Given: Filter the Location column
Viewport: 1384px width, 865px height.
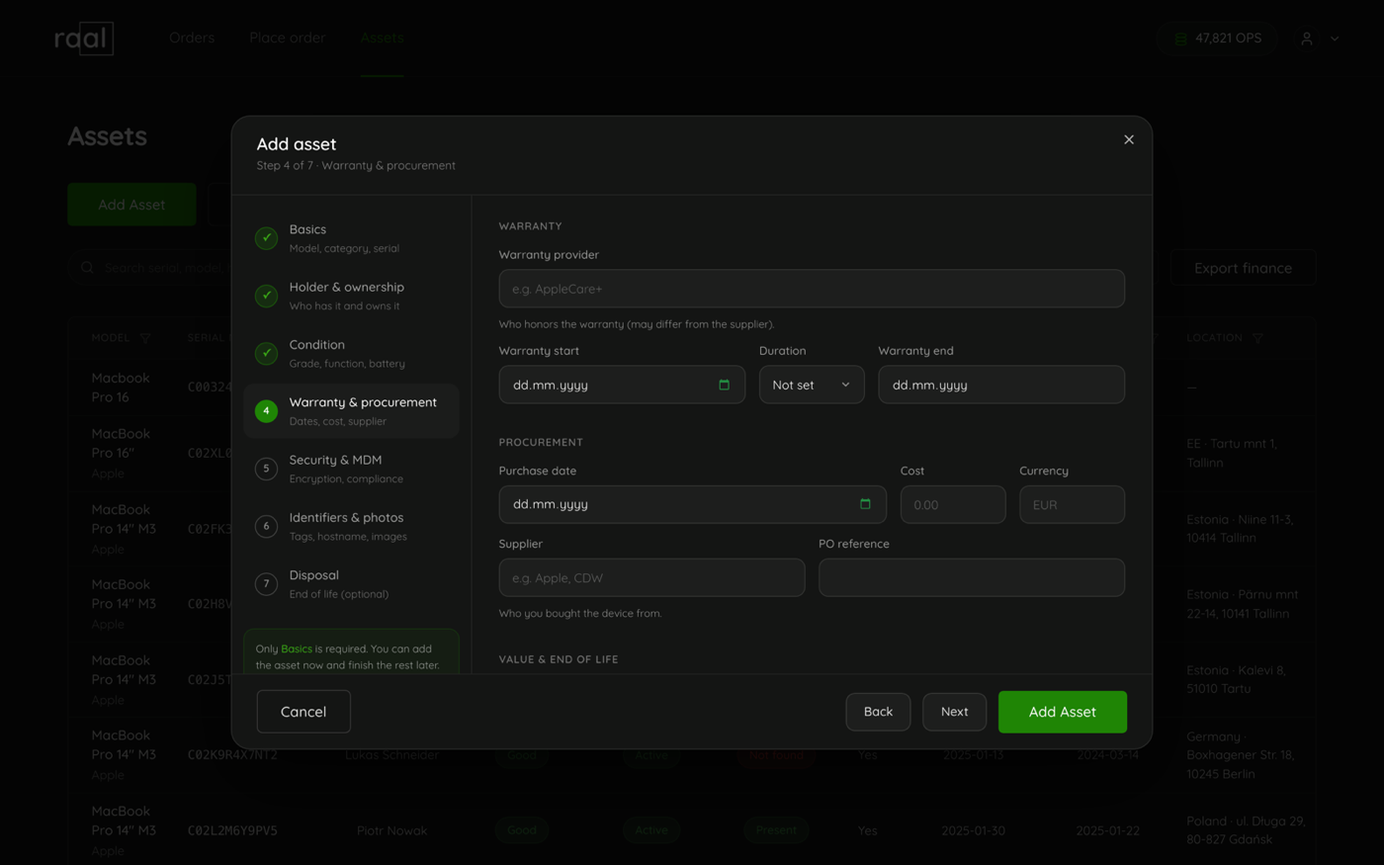Looking at the screenshot, I should (1257, 338).
